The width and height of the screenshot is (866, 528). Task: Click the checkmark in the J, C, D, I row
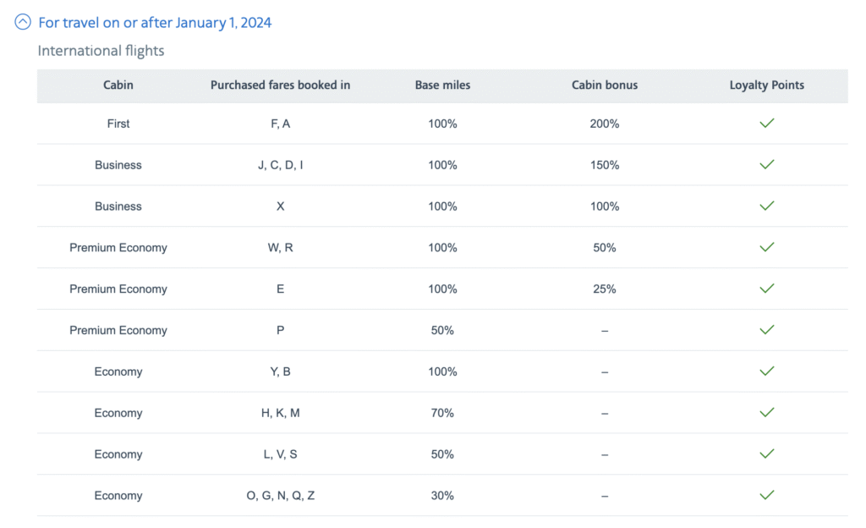tap(767, 165)
